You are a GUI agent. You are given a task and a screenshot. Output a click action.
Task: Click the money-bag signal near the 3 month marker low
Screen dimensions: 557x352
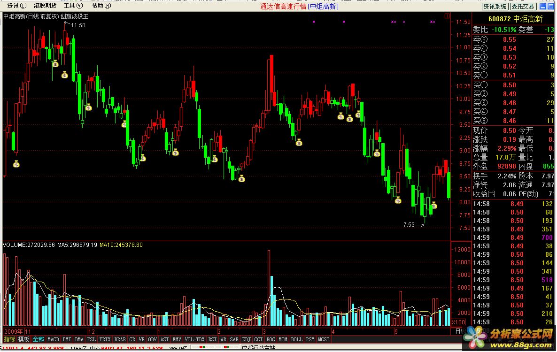pyautogui.click(x=242, y=178)
